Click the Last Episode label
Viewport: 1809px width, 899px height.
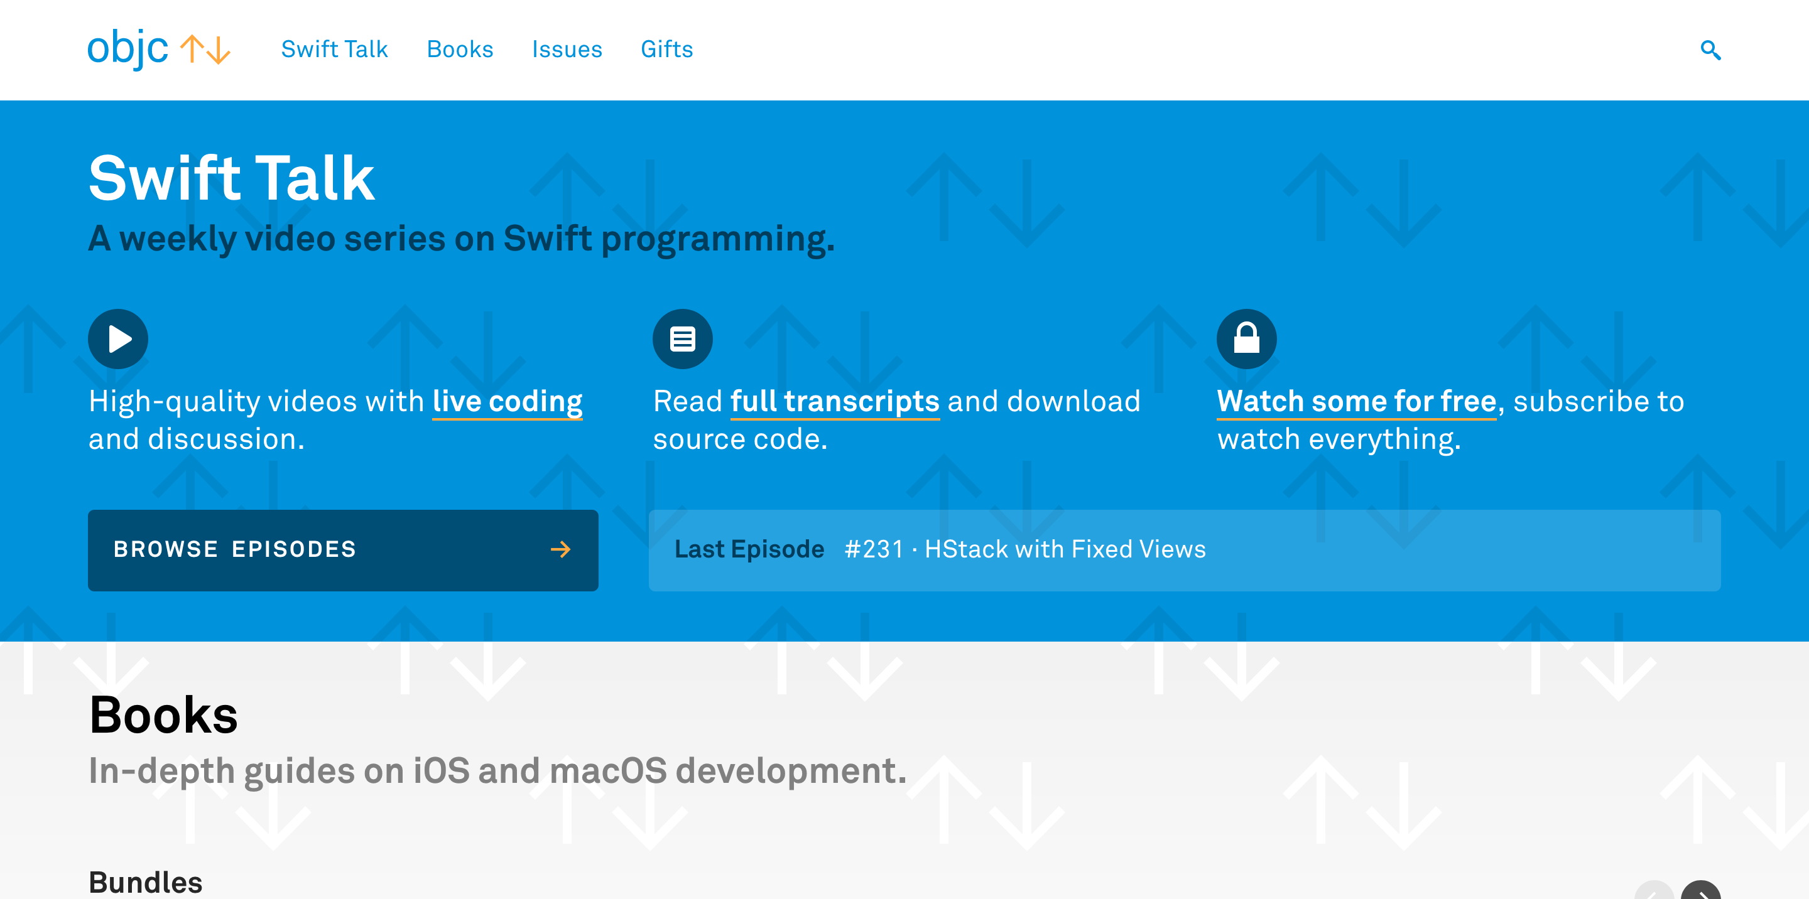749,549
